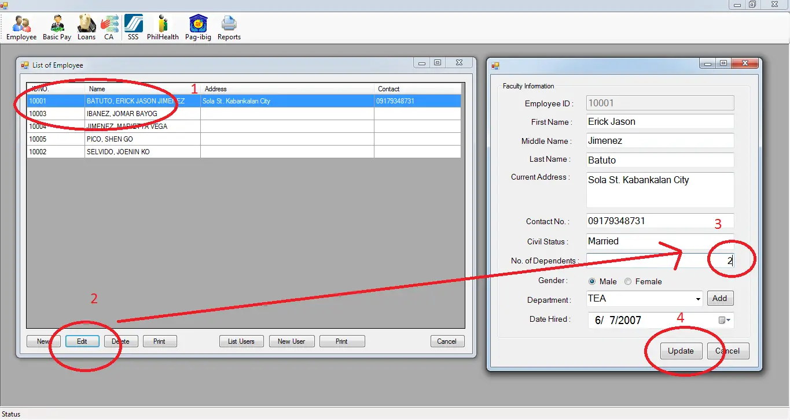The height and width of the screenshot is (420, 790).
Task: Click the Update button
Action: (x=681, y=351)
